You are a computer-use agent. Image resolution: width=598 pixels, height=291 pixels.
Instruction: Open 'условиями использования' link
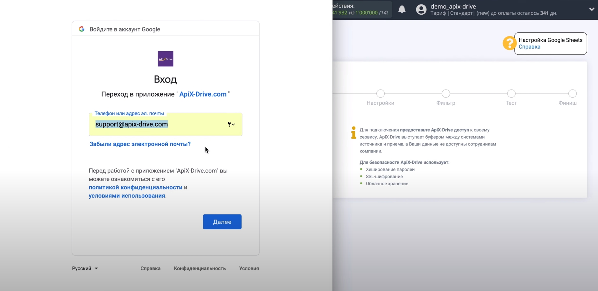click(127, 196)
